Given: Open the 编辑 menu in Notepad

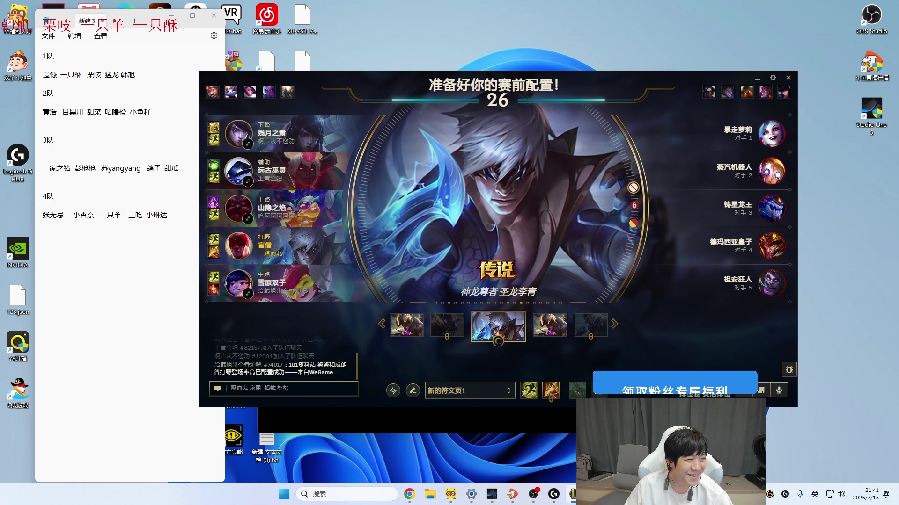Looking at the screenshot, I should (74, 36).
